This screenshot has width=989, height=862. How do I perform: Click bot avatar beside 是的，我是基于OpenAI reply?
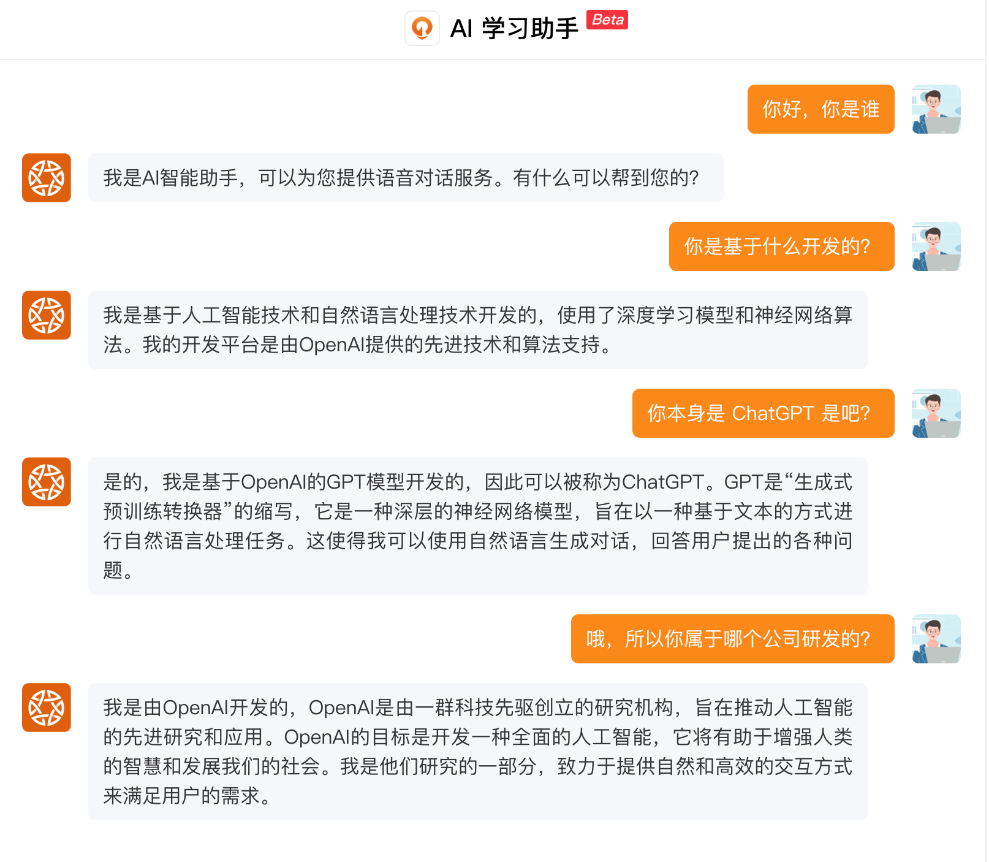[47, 482]
